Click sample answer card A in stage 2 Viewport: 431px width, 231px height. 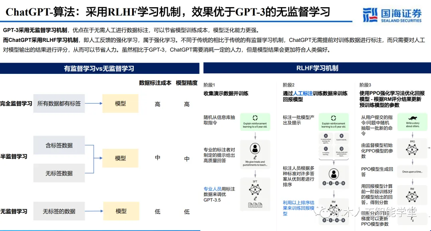[x=326, y=138]
